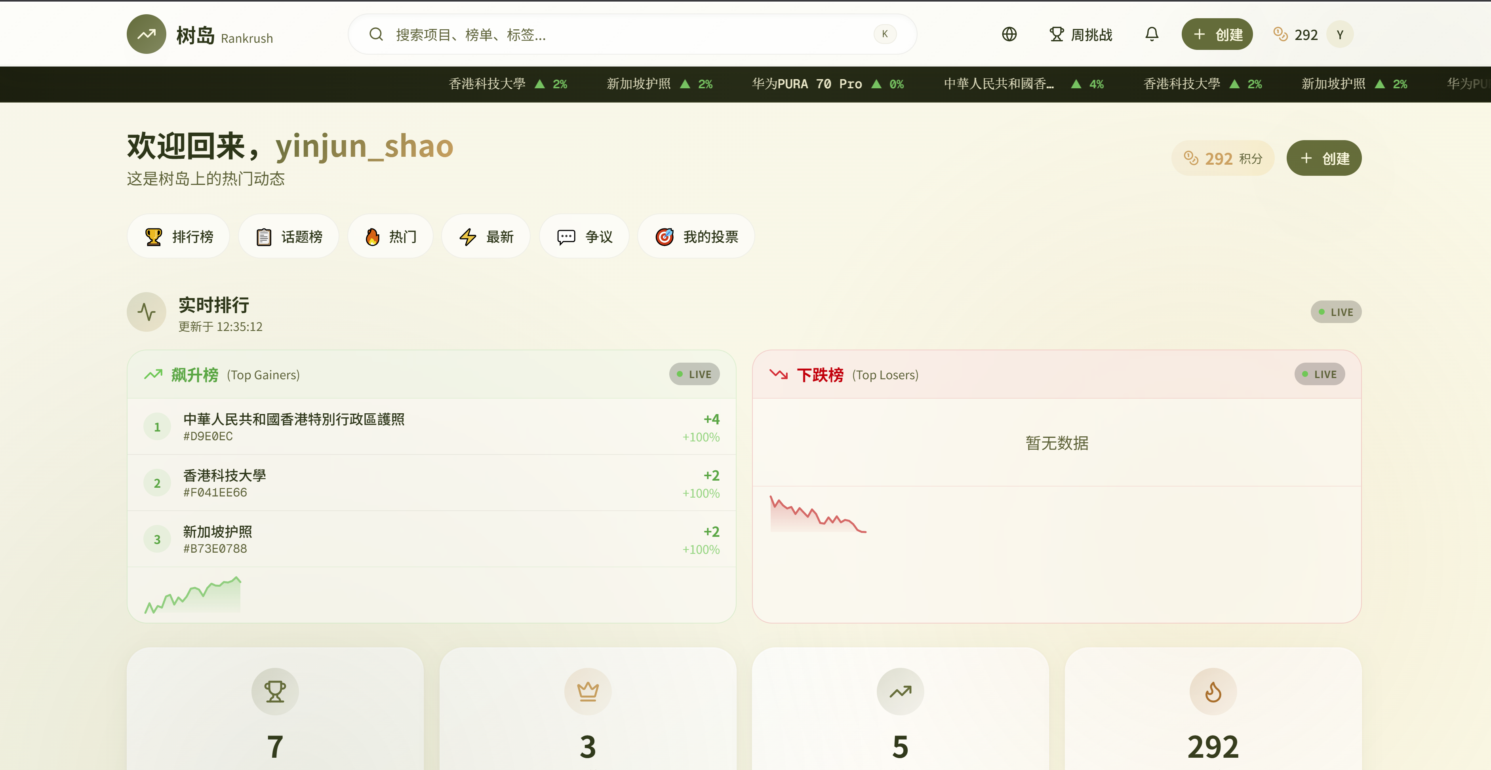Click the 树岛 Rankrush title
The width and height of the screenshot is (1491, 770).
coord(225,35)
